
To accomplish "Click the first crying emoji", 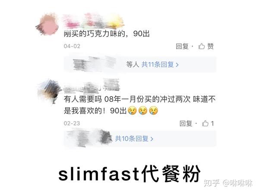I will tap(133, 110).
